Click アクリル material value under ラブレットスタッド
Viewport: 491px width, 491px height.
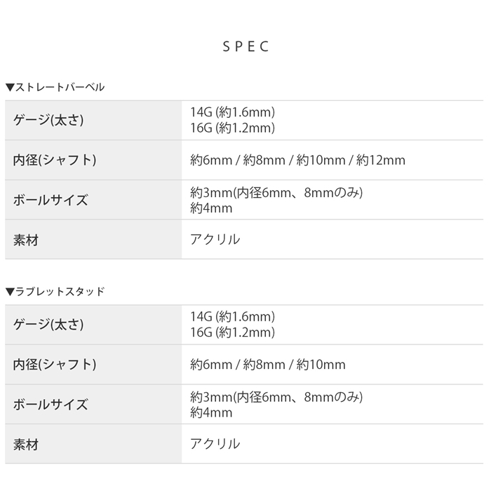(x=215, y=444)
